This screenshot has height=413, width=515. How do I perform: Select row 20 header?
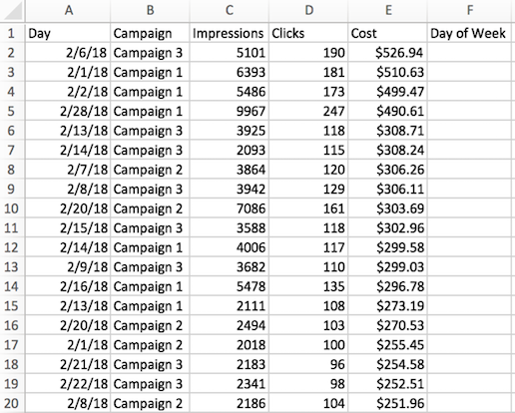pyautogui.click(x=12, y=403)
